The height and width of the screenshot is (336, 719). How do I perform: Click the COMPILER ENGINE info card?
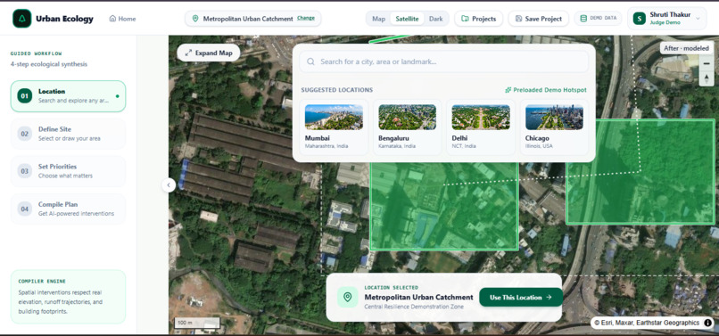click(68, 297)
